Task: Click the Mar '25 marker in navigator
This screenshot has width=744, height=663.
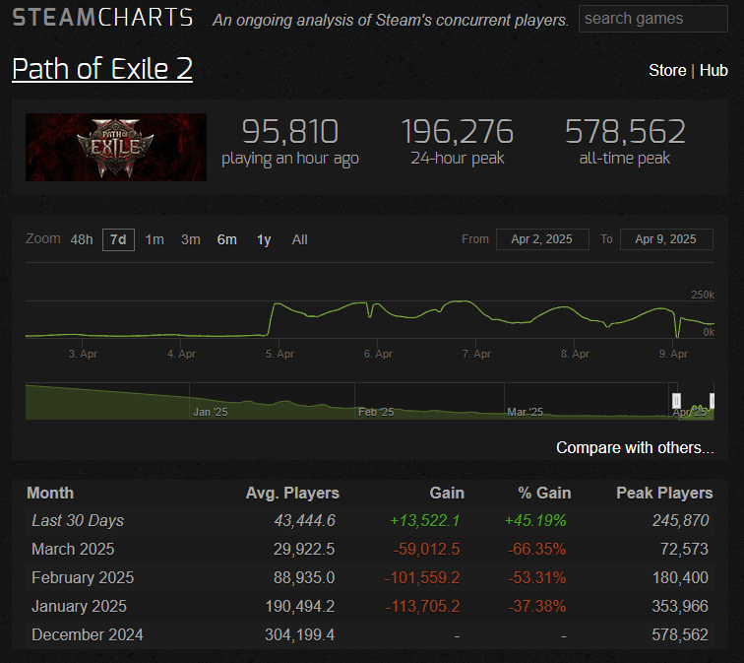Action: coord(525,412)
